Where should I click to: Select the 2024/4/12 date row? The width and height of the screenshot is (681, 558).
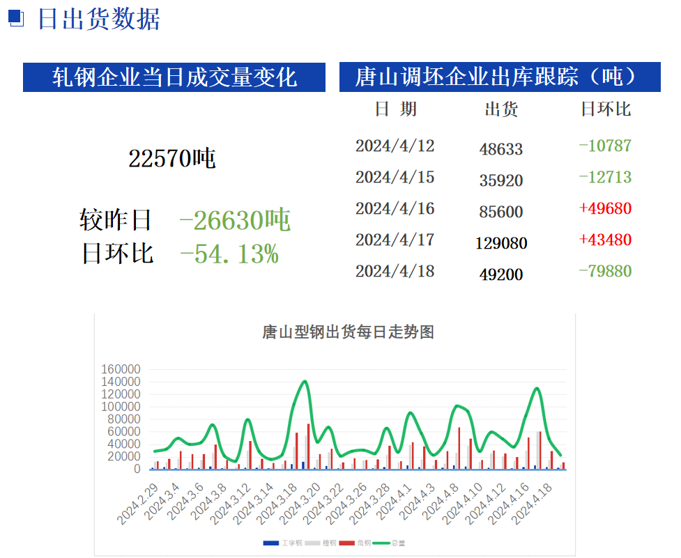[x=395, y=146]
